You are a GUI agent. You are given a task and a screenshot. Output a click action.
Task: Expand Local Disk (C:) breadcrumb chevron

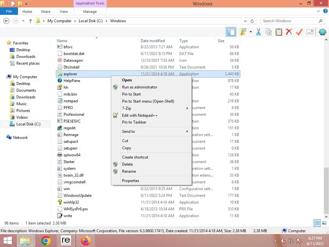pyautogui.click(x=106, y=21)
